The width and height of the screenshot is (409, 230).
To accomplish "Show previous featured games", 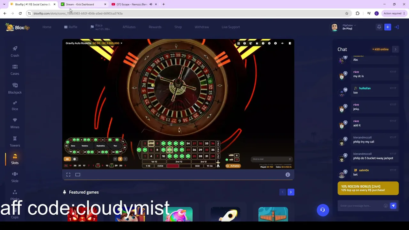I will [282, 192].
